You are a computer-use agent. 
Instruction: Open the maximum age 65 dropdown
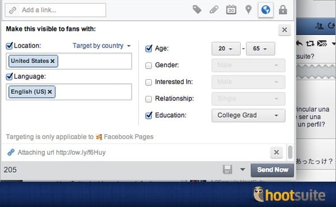coord(260,49)
